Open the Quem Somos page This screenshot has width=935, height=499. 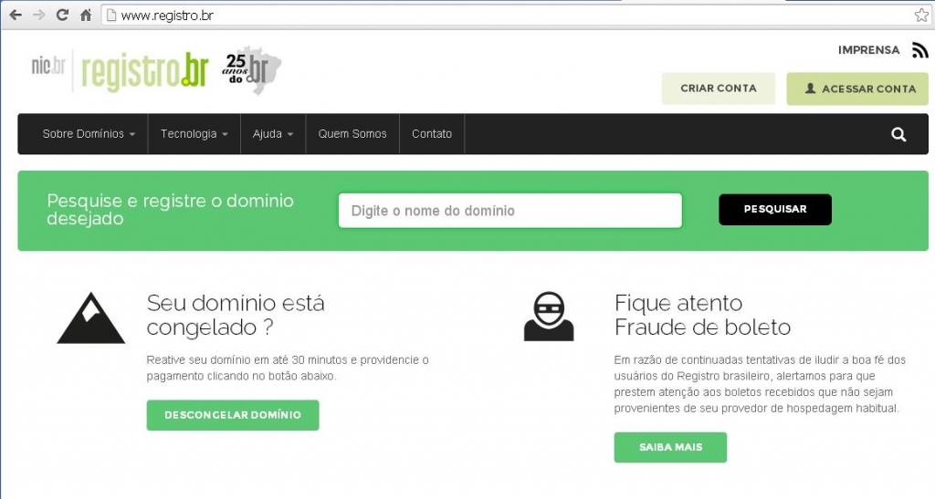[352, 134]
